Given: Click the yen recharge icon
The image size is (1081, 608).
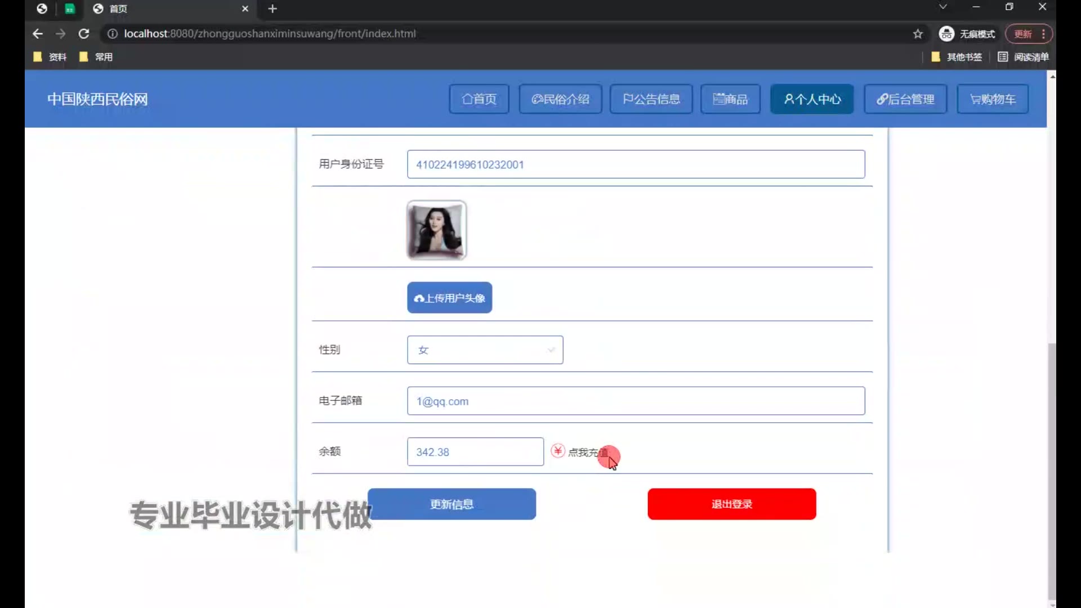Looking at the screenshot, I should [557, 451].
